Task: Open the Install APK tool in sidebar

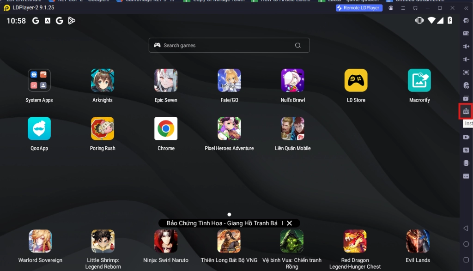Action: [466, 111]
